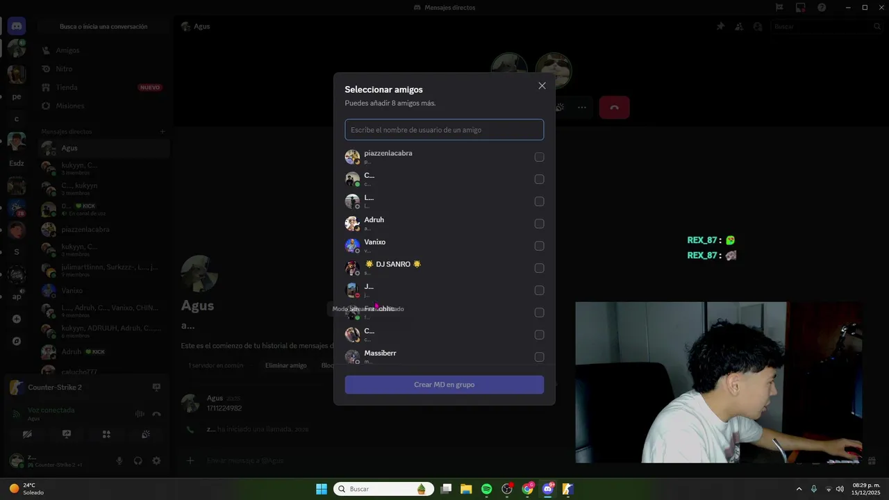Toggle noise suppression icon
889x500 pixels.
click(x=140, y=414)
